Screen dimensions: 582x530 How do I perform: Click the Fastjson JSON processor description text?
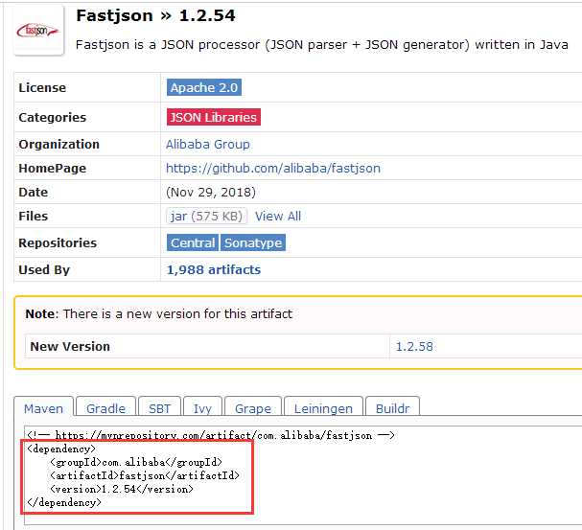click(x=322, y=45)
